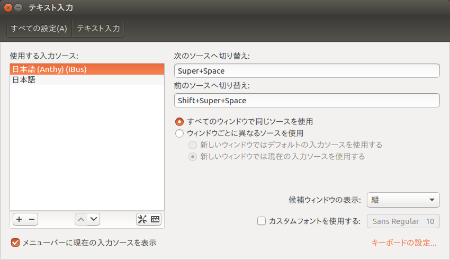Viewport: 450px width, 260px height.
Task: Click the plus icon to add input source
Action: pyautogui.click(x=19, y=219)
